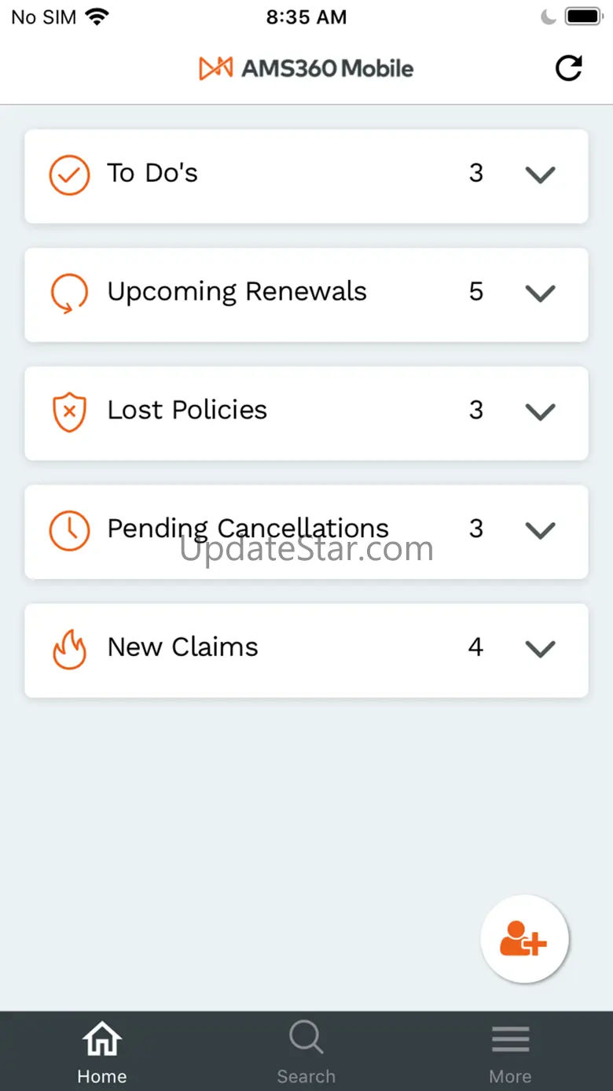The width and height of the screenshot is (613, 1091).
Task: Open the More tab menu
Action: coord(510,1051)
